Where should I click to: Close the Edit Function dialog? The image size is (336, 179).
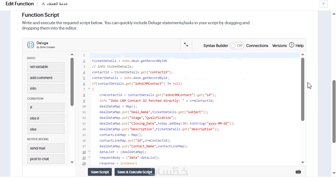point(323,4)
